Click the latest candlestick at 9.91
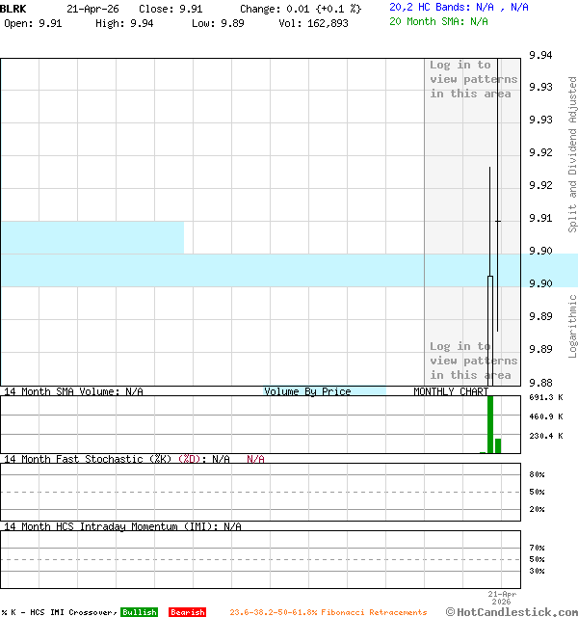Screen dimensions: 578x617 click(498, 222)
